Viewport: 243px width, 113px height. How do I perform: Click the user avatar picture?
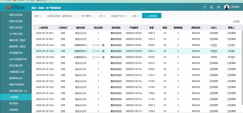click(x=226, y=7)
